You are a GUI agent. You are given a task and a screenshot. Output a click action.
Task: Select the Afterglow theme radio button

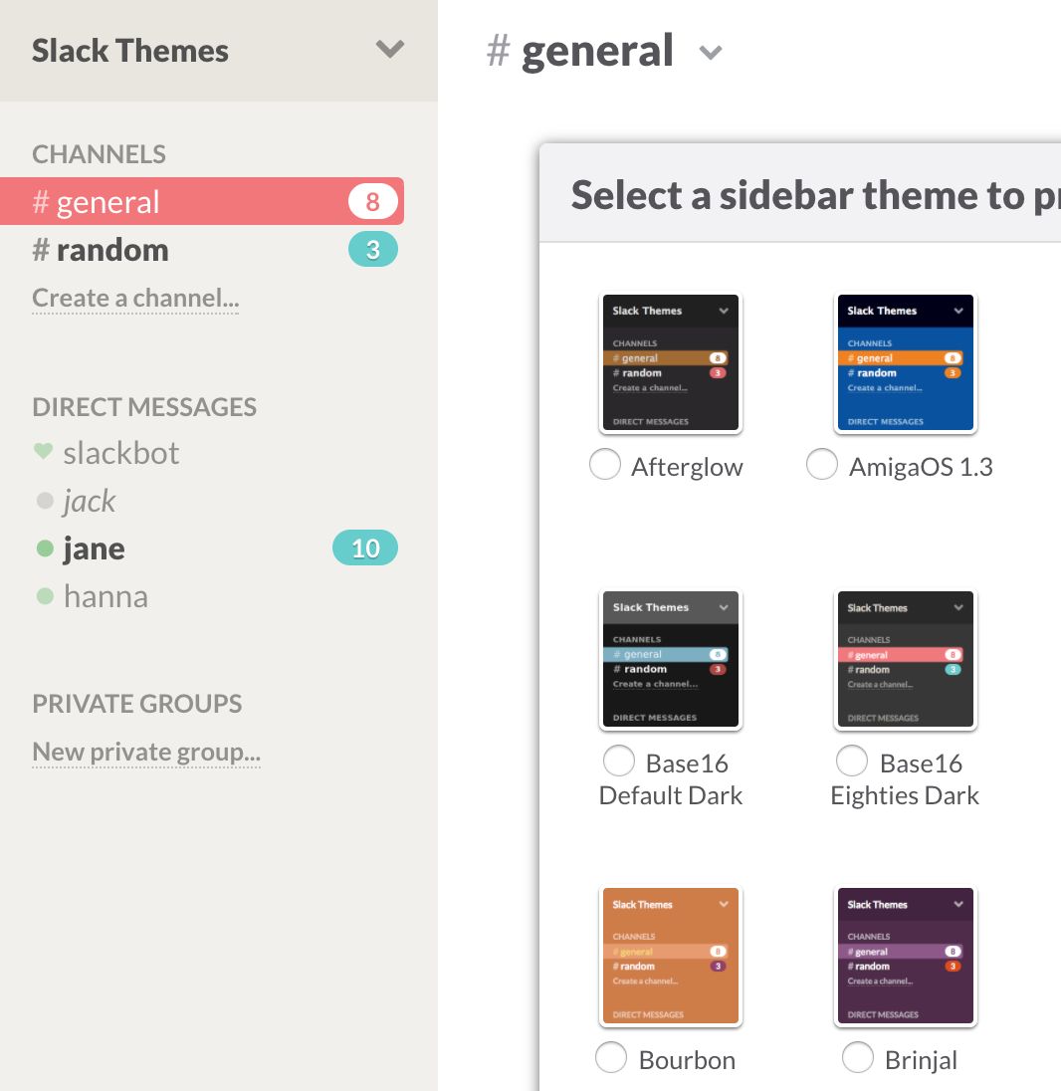(x=605, y=465)
